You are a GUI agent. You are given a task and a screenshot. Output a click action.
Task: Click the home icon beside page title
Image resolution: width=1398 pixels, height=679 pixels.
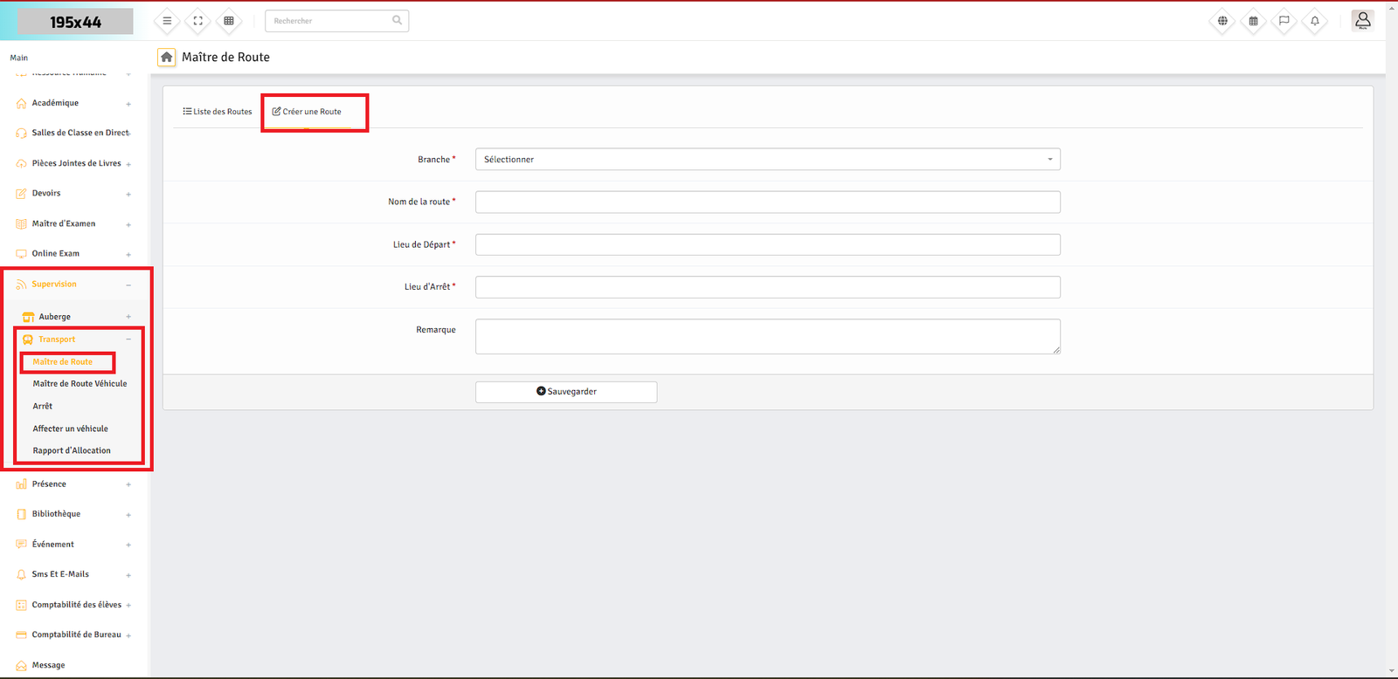[166, 57]
